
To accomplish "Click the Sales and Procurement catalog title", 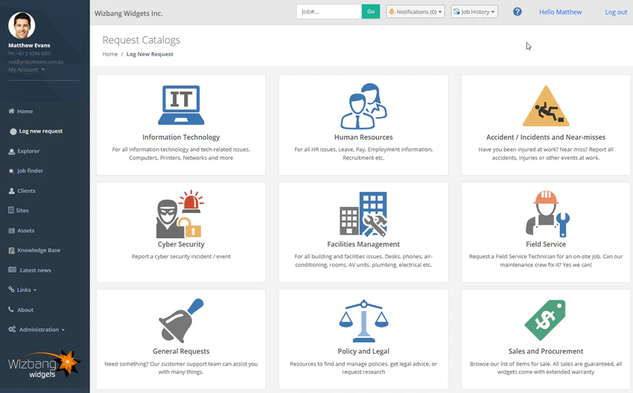I will pos(546,351).
